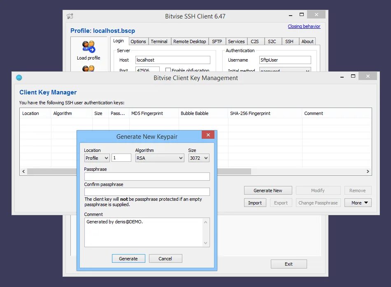
Task: Click the SHA-256 Fingerprint column header
Action: [265, 113]
